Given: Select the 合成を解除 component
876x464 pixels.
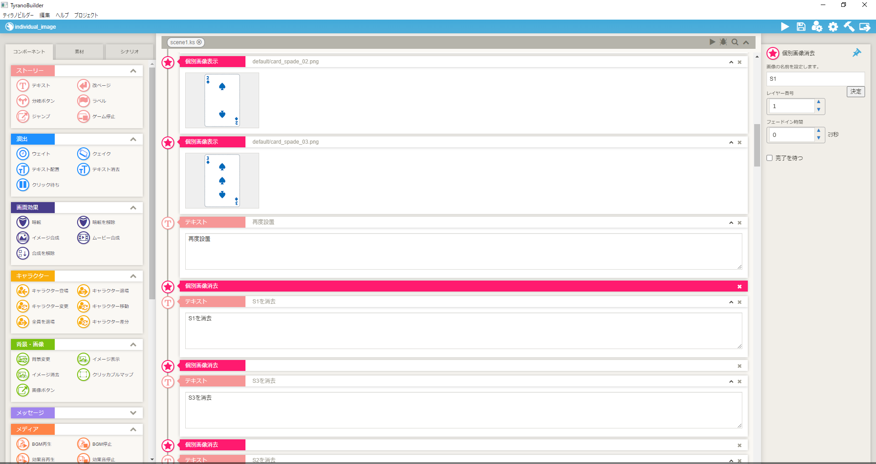Looking at the screenshot, I should (x=36, y=253).
